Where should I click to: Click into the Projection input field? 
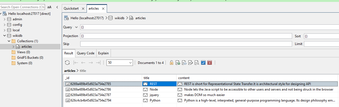[x=186, y=36]
